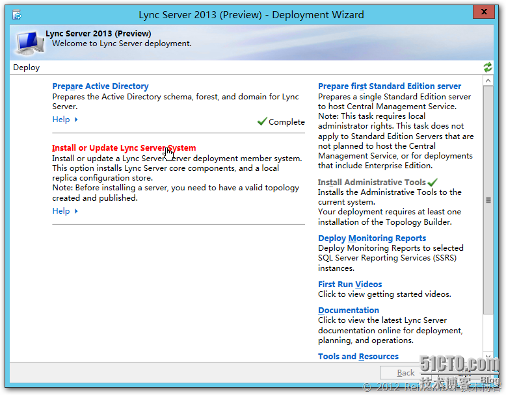
Task: Click the Deployment Wizard title bar icon
Action: click(x=17, y=15)
